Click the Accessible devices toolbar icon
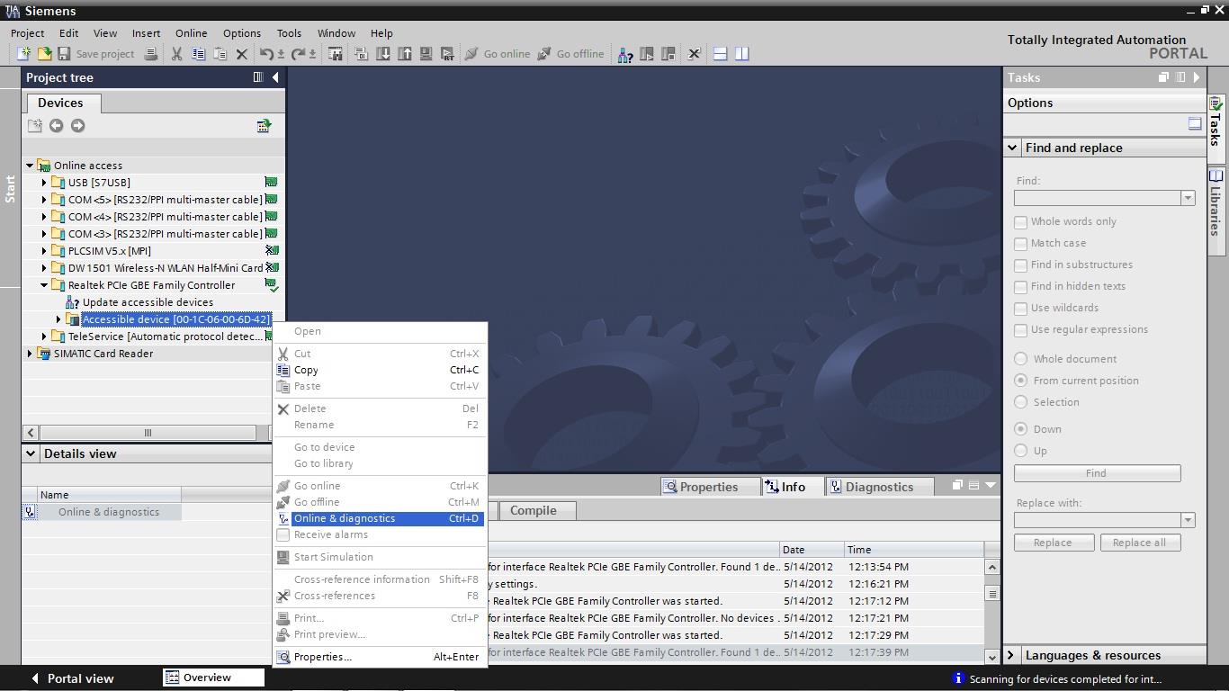Image resolution: width=1229 pixels, height=691 pixels. click(624, 54)
